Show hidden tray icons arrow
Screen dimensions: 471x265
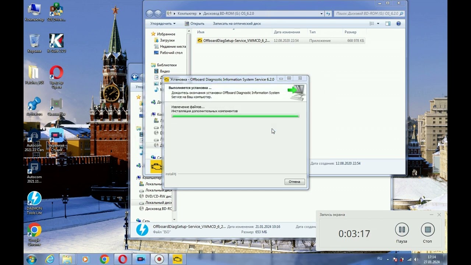(x=387, y=259)
